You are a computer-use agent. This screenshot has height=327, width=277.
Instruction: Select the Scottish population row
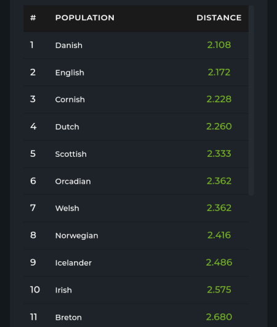click(136, 154)
